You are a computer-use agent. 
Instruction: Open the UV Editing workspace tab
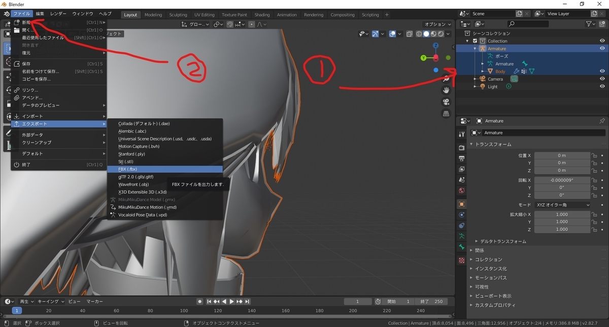pos(205,15)
